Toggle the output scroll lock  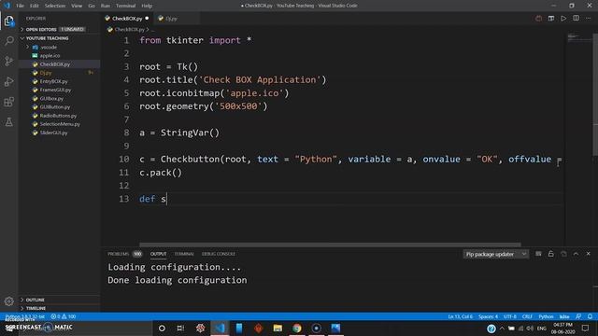coord(550,254)
